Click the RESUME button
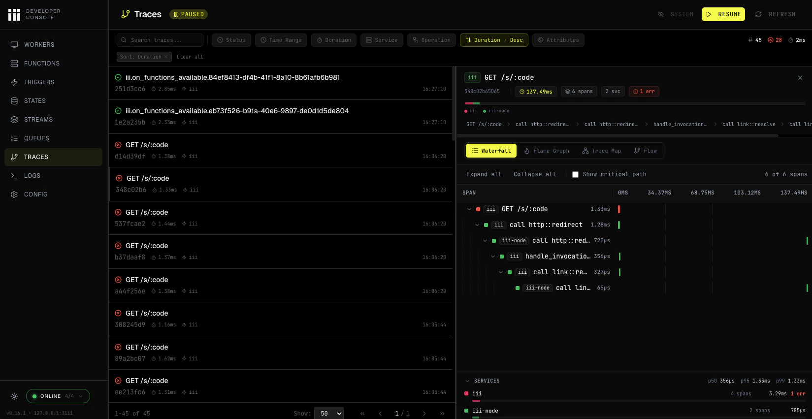Screen dimensions: 812x419 point(723,14)
